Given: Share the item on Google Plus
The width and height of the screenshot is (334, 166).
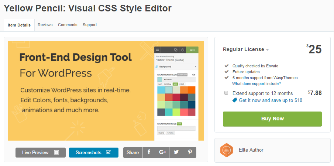Looking at the screenshot, I should 162,152.
